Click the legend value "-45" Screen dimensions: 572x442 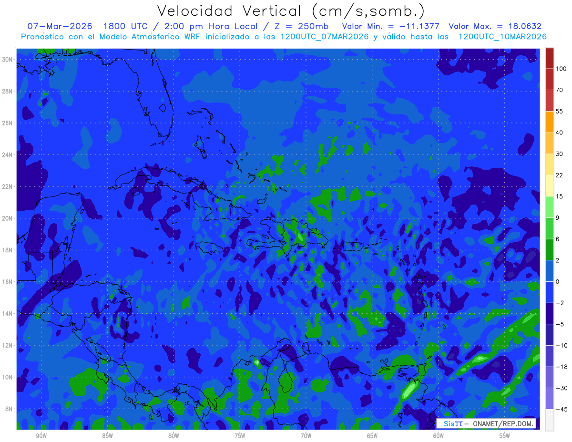(561, 409)
